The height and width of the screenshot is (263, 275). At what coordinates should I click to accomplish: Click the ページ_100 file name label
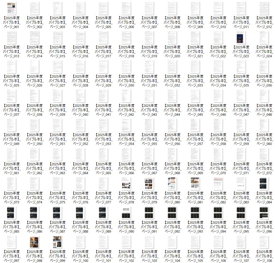point(81,257)
